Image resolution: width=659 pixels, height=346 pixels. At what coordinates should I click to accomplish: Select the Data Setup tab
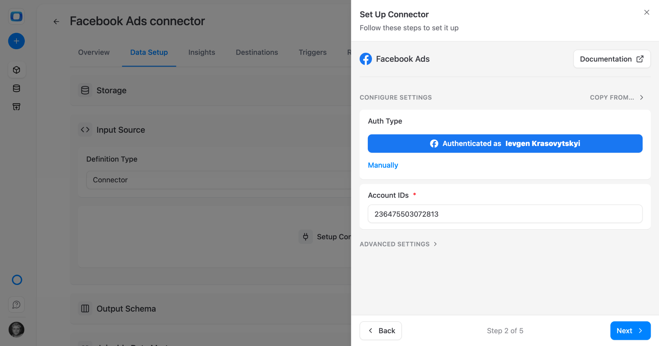click(149, 52)
